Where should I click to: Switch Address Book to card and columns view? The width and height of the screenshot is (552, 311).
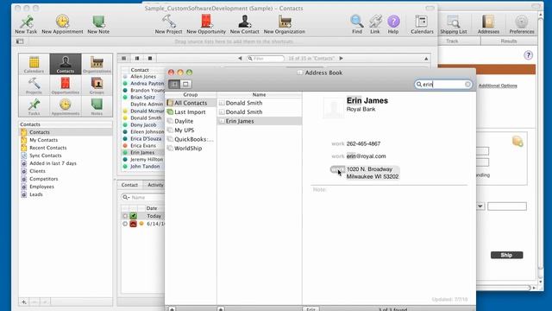click(174, 84)
